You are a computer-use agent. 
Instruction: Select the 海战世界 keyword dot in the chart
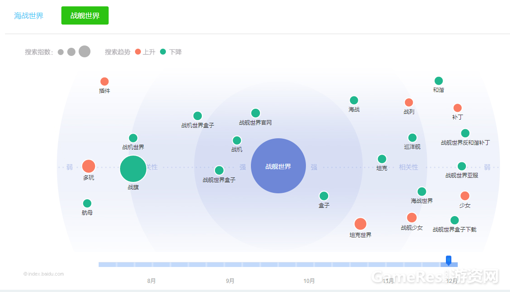[x=422, y=191]
